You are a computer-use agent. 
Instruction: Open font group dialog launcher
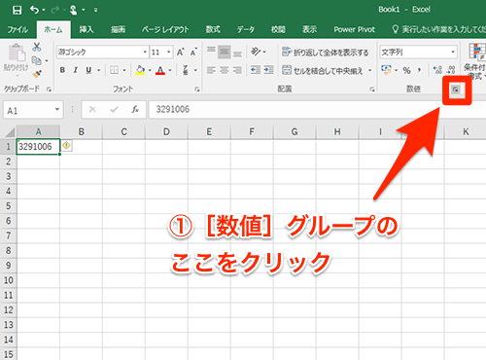(x=197, y=89)
